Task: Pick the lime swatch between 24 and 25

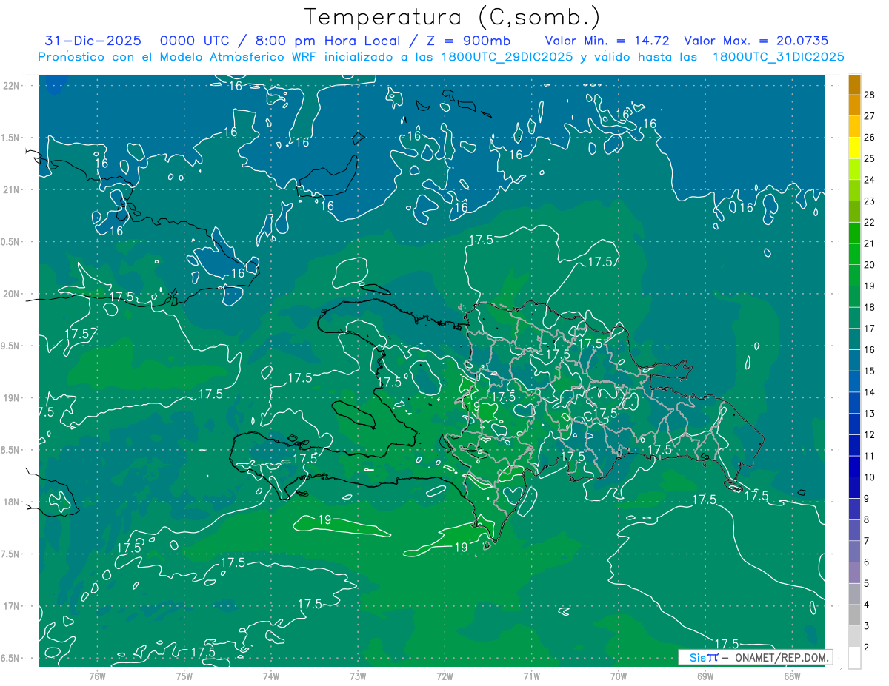Action: 854,169
